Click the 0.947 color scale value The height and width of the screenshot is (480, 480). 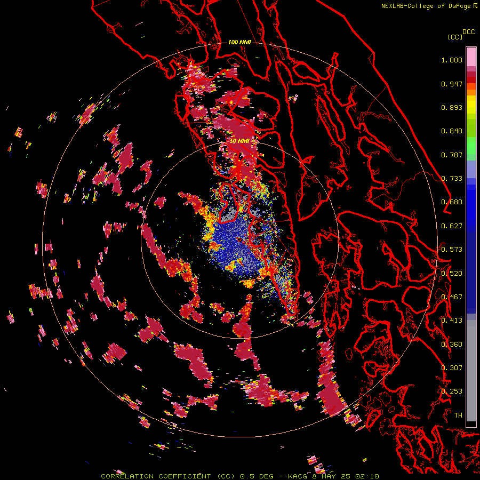click(452, 84)
